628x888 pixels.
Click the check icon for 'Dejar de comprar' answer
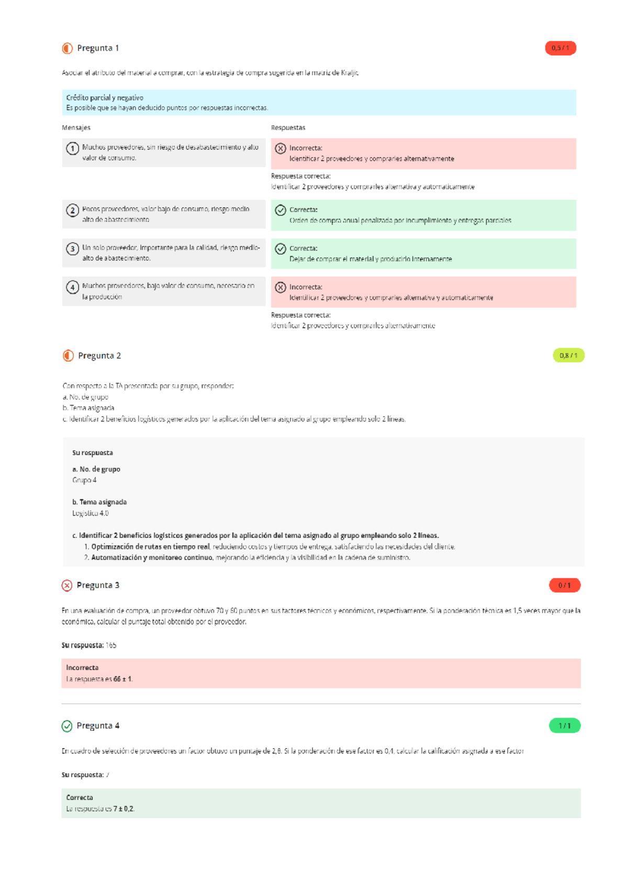(281, 249)
